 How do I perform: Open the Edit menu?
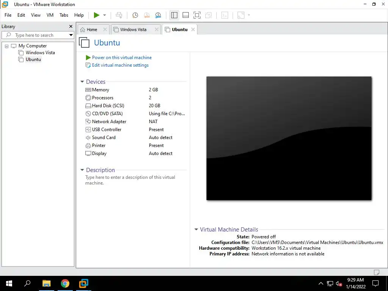pos(21,15)
